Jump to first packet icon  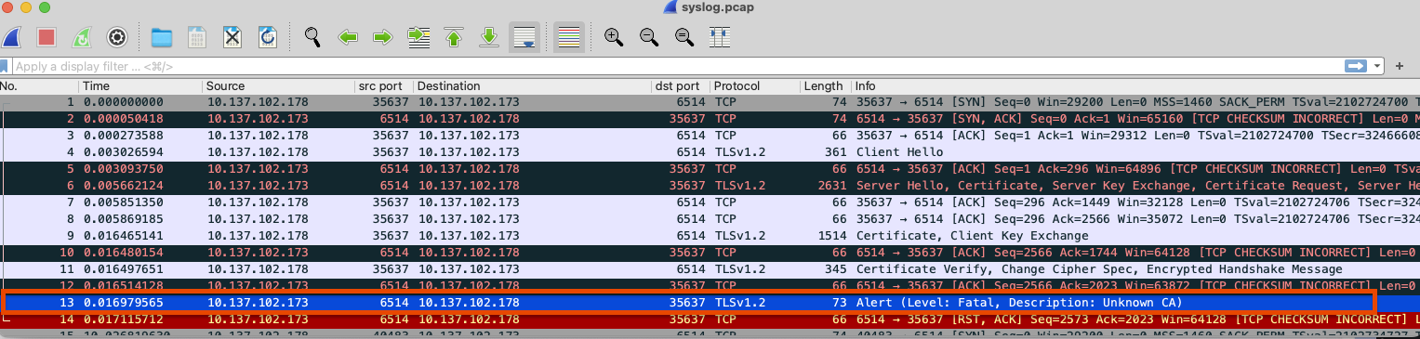click(454, 37)
